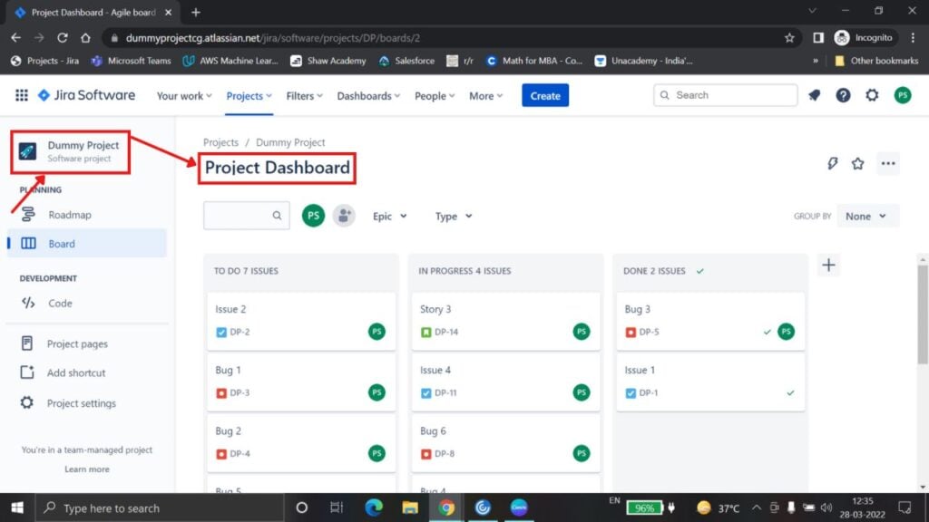Open the notifications bell icon
The image size is (929, 522).
click(814, 95)
